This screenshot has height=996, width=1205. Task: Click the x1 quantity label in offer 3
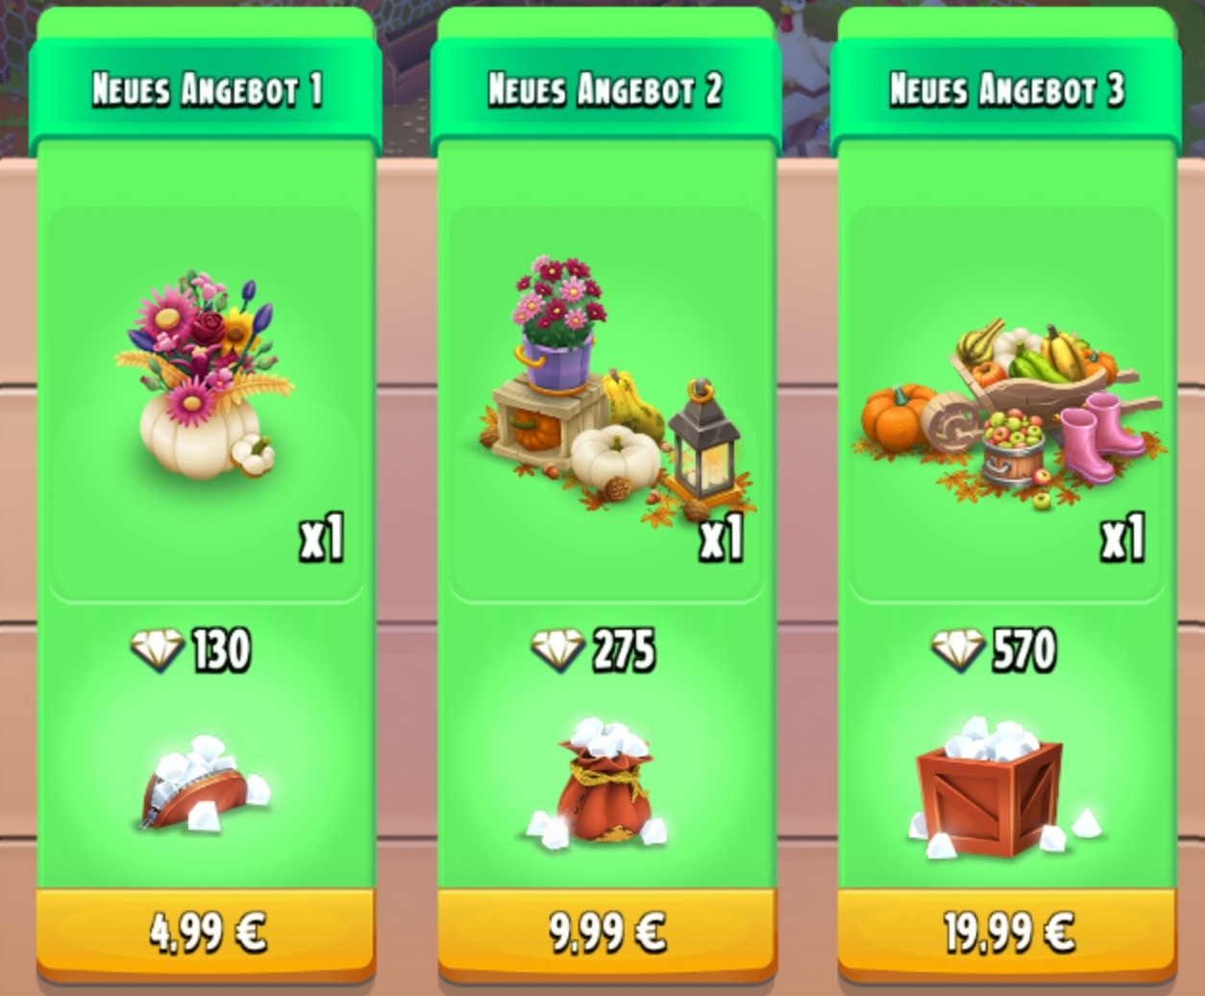click(1122, 539)
